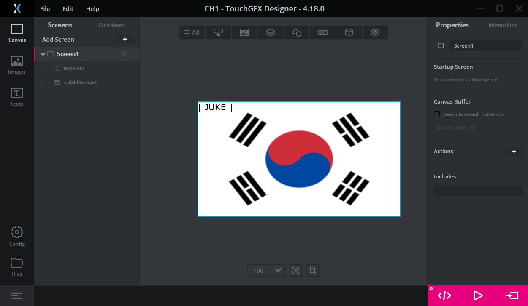Show All widget categories
Viewport: 528px width, 306px height.
click(192, 32)
